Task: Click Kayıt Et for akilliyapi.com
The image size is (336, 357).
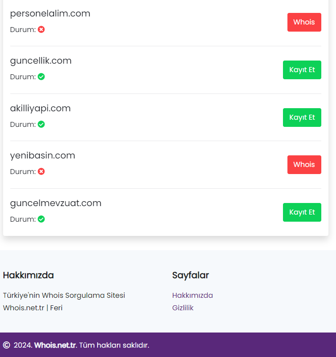Action: tap(302, 118)
